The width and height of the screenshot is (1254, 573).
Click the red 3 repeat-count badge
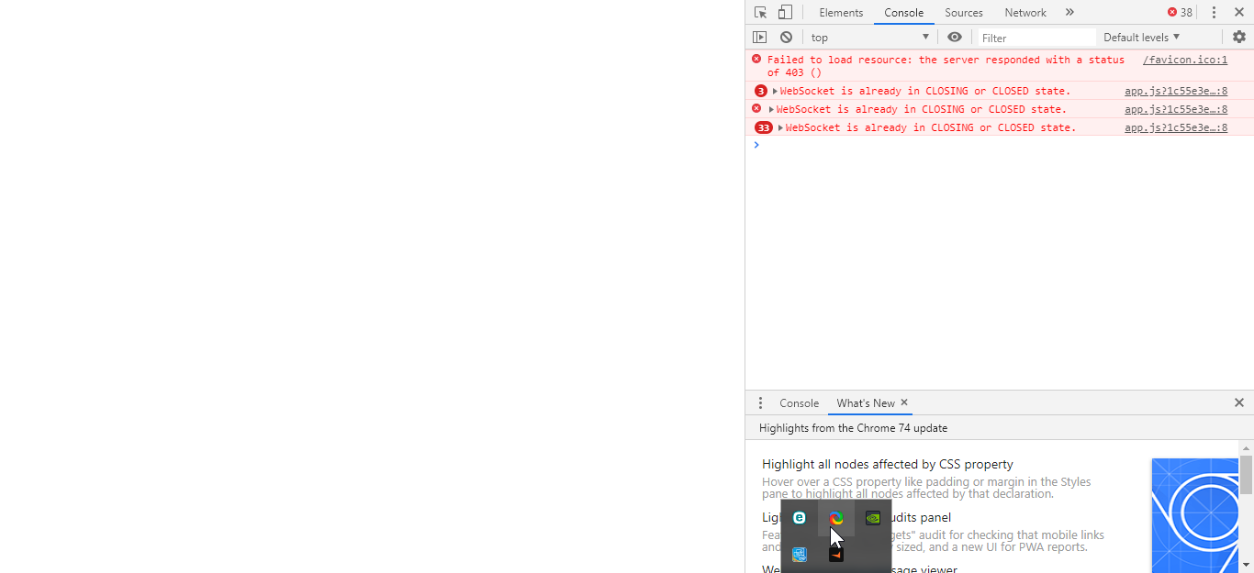coord(761,91)
